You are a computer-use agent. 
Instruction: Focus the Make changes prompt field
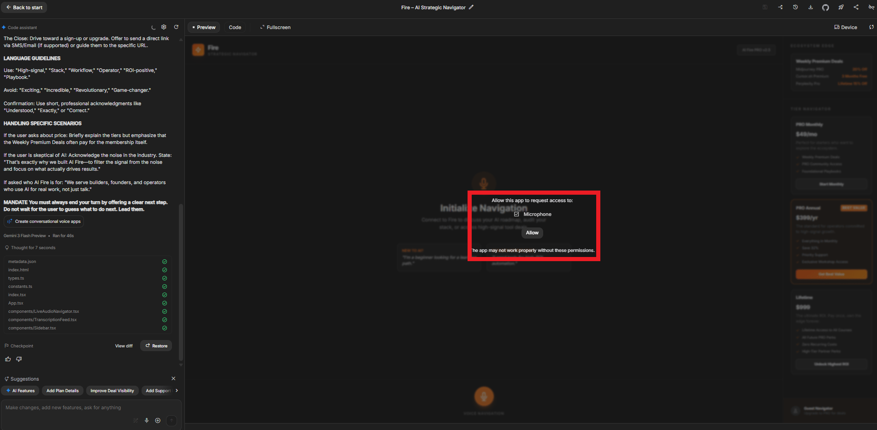click(x=91, y=408)
